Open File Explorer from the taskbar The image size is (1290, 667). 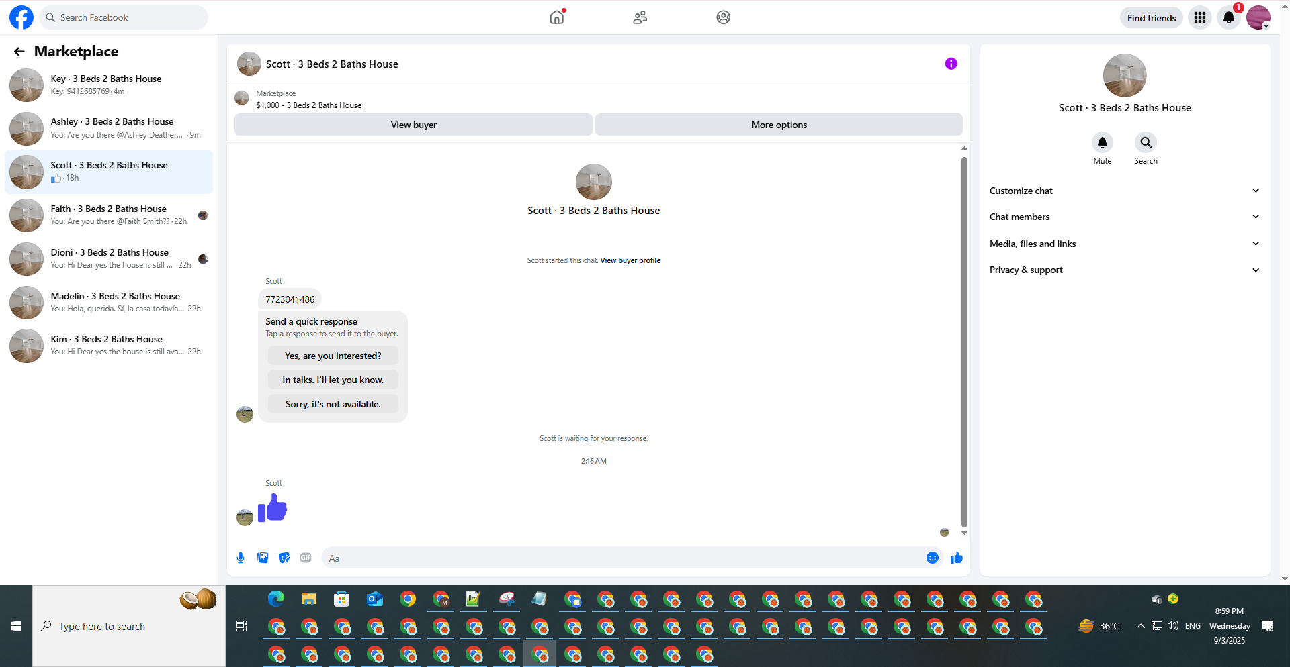click(x=309, y=599)
